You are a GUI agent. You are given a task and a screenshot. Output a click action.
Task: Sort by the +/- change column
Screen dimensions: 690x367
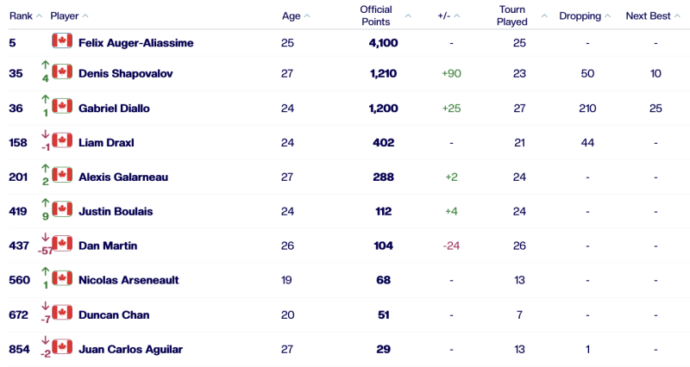click(x=449, y=16)
